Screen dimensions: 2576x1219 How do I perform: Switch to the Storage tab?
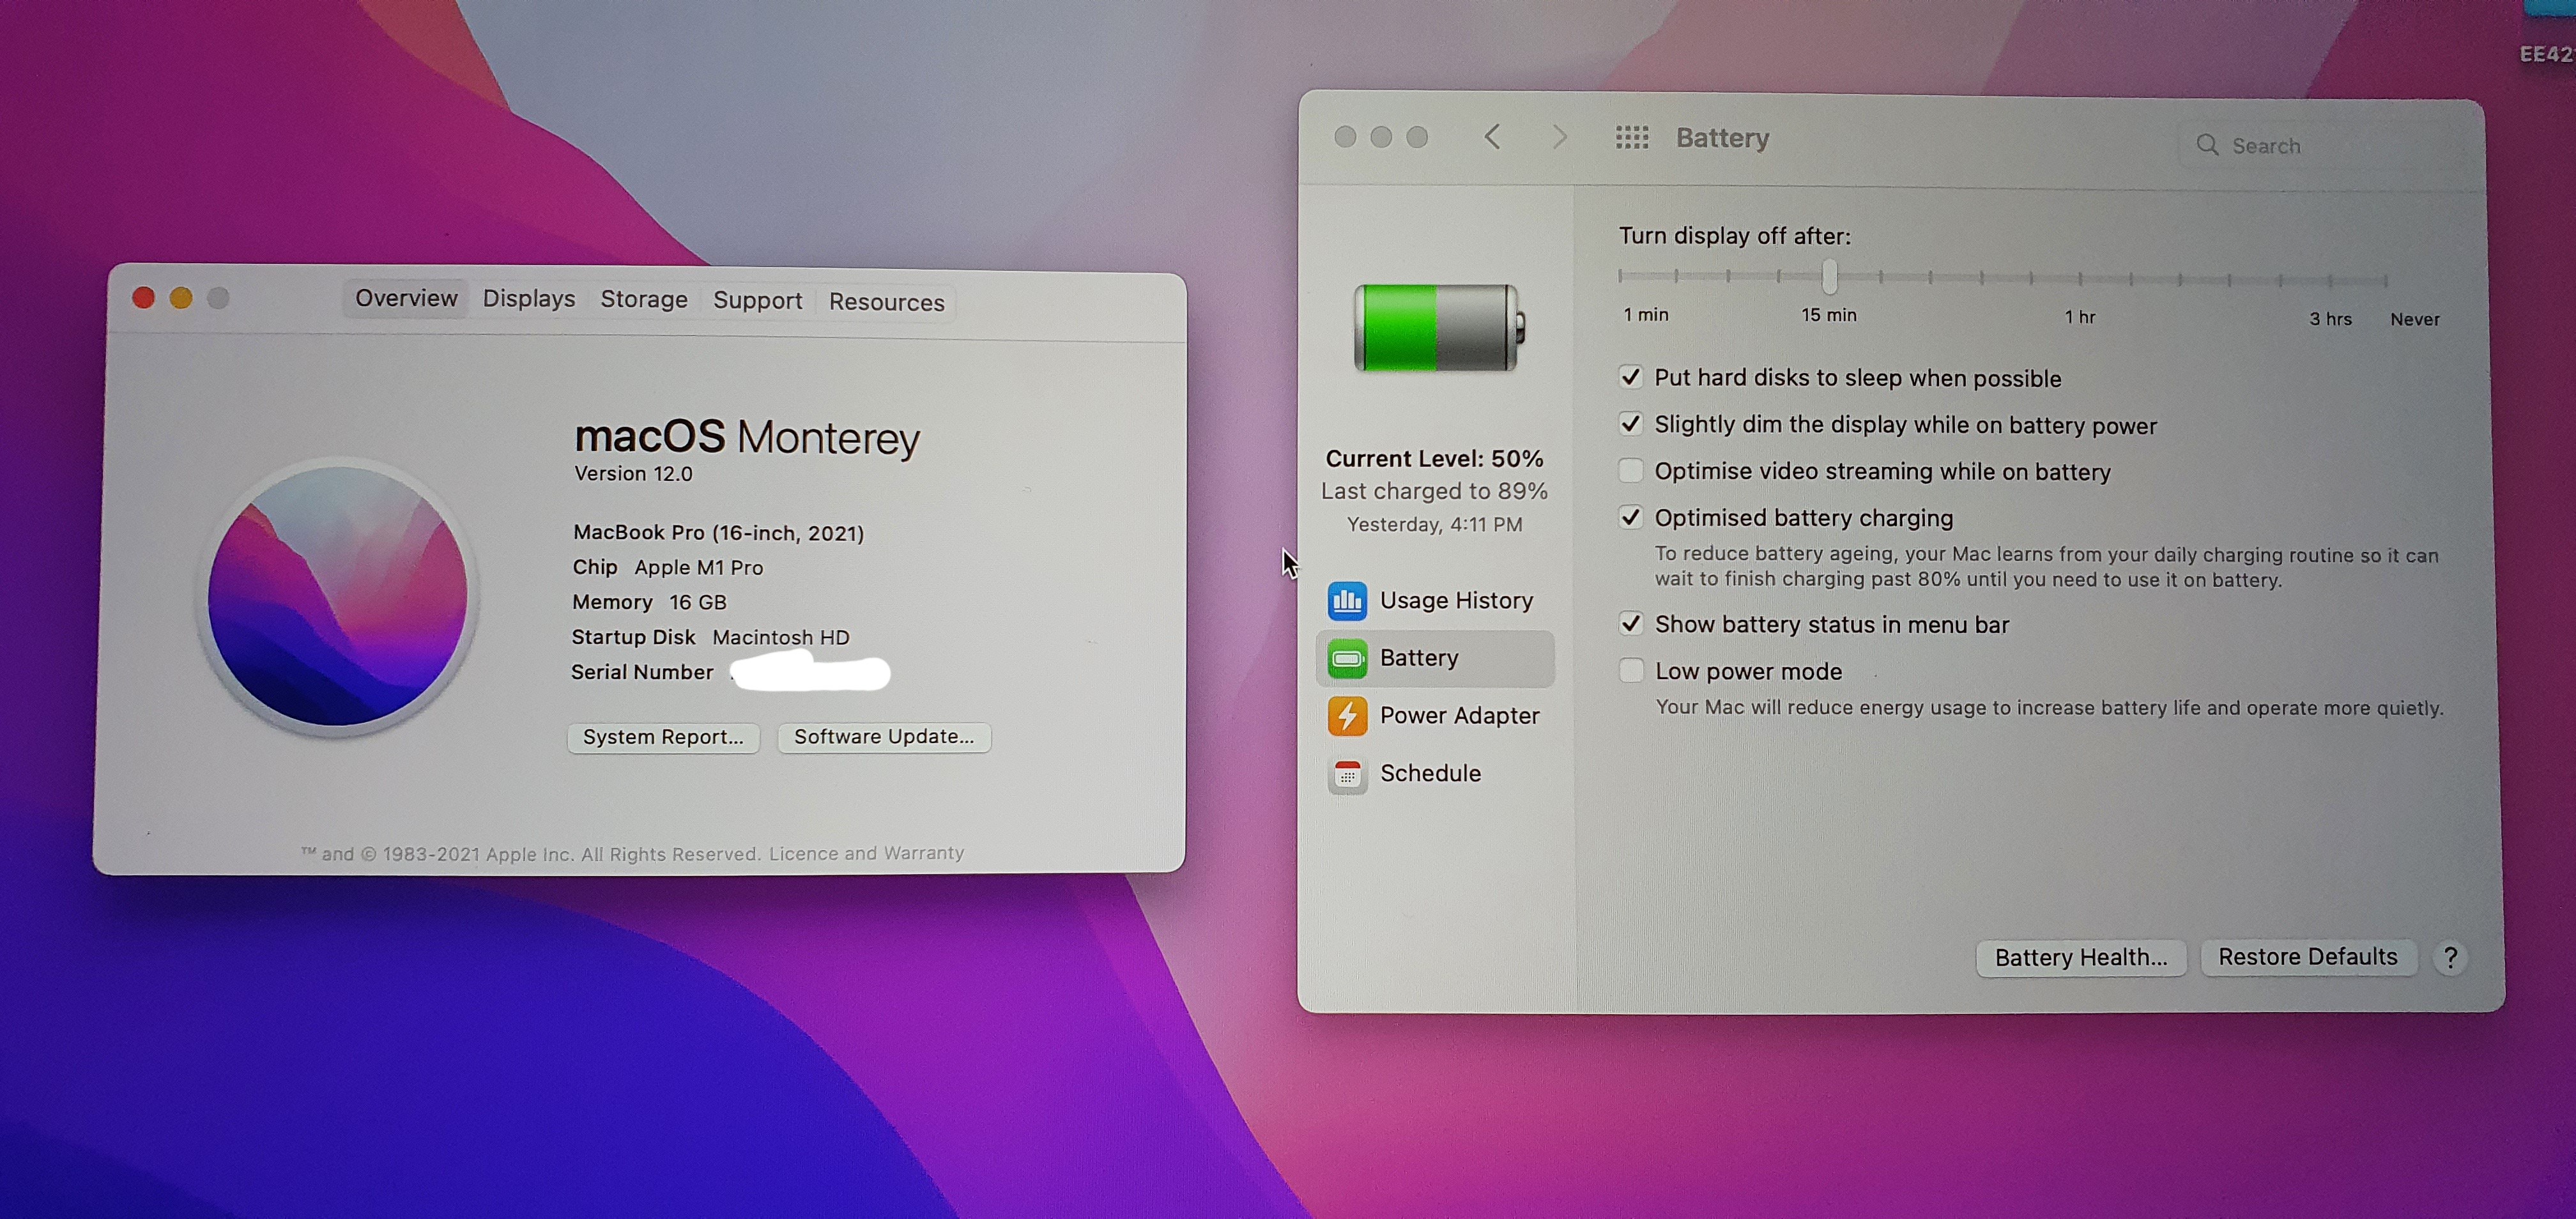click(x=643, y=300)
